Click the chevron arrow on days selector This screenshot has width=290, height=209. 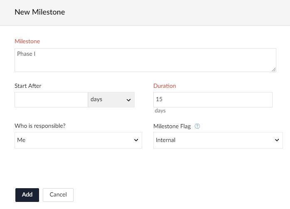click(x=128, y=100)
